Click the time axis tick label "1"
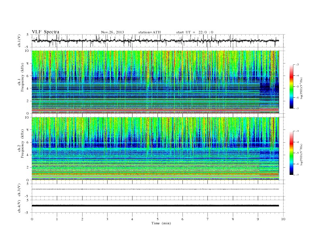This screenshot has width=319, height=246. coord(57,219)
